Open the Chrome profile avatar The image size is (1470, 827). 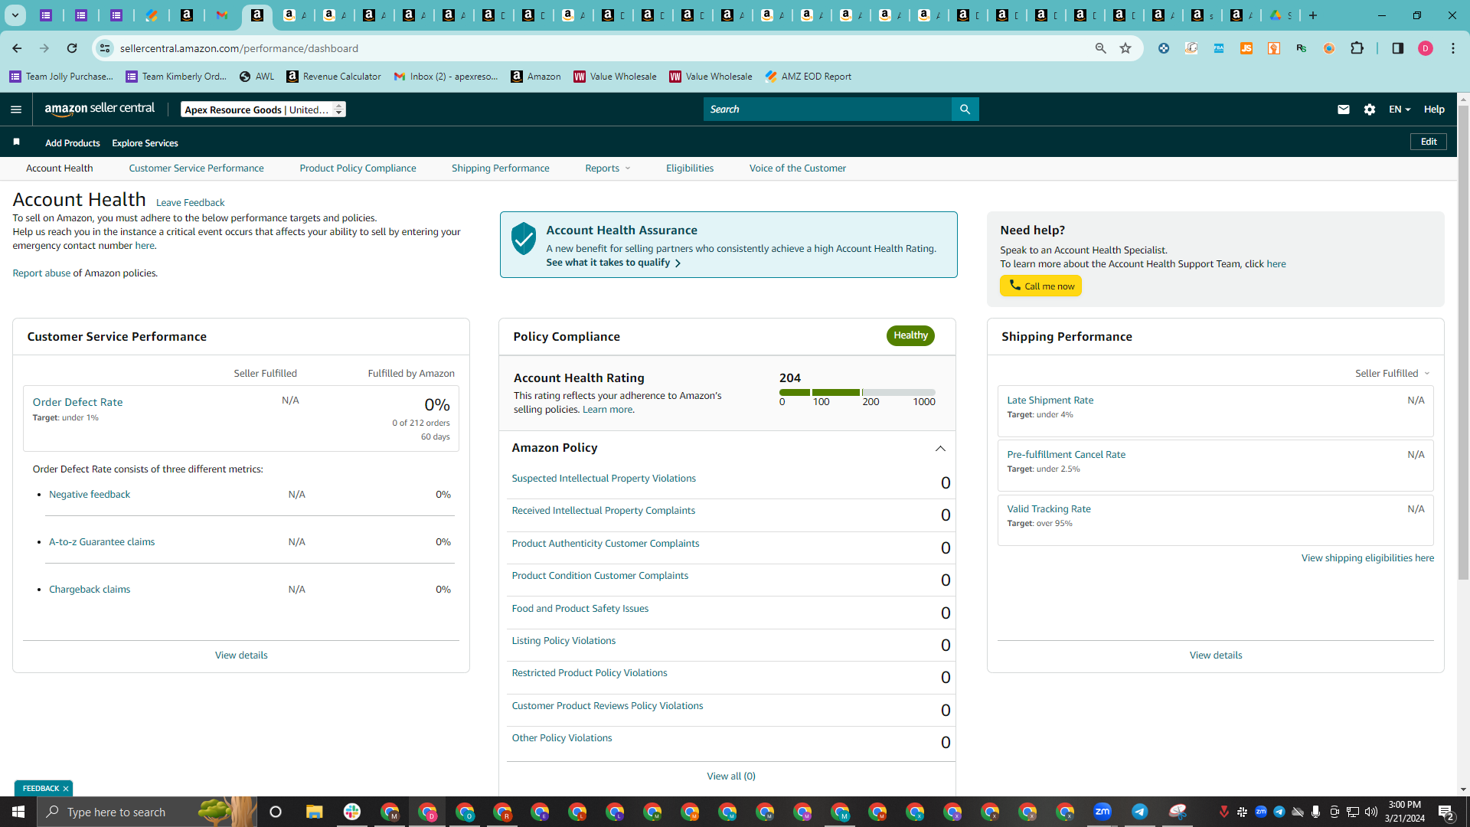coord(1425,48)
